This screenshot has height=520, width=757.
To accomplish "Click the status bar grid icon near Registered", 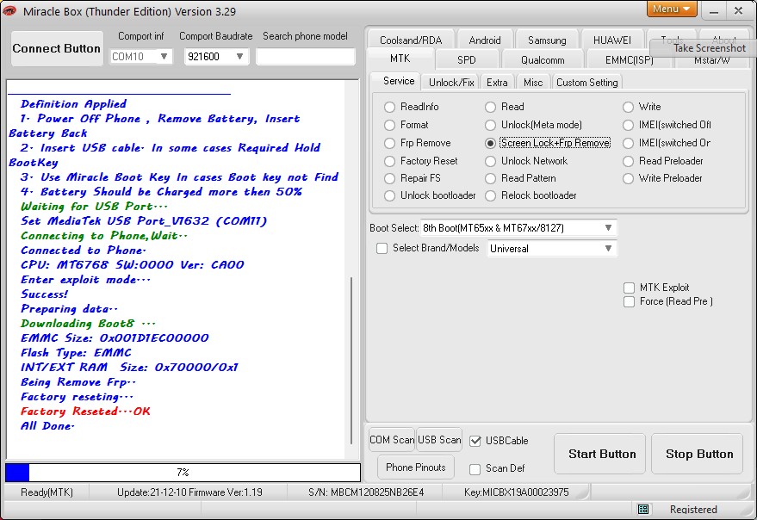I will click(x=643, y=510).
